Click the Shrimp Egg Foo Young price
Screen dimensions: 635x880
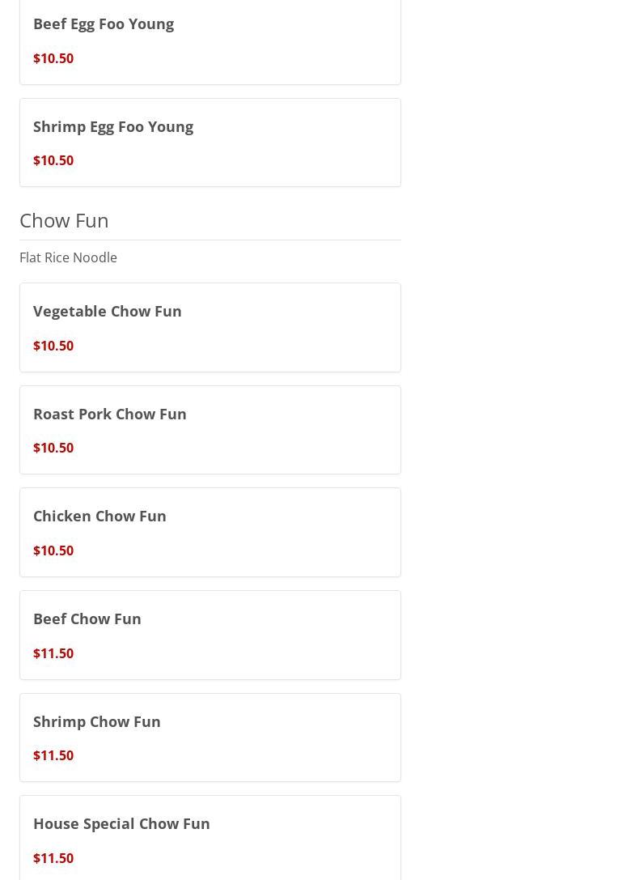[53, 160]
